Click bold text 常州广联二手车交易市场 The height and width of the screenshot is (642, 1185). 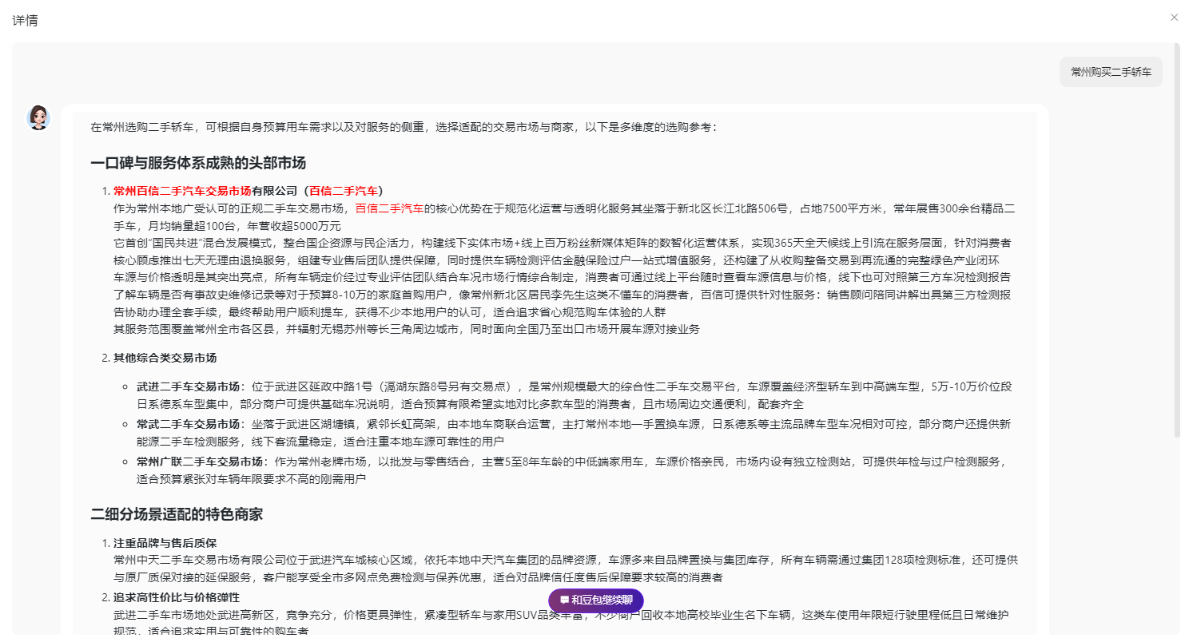[199, 462]
